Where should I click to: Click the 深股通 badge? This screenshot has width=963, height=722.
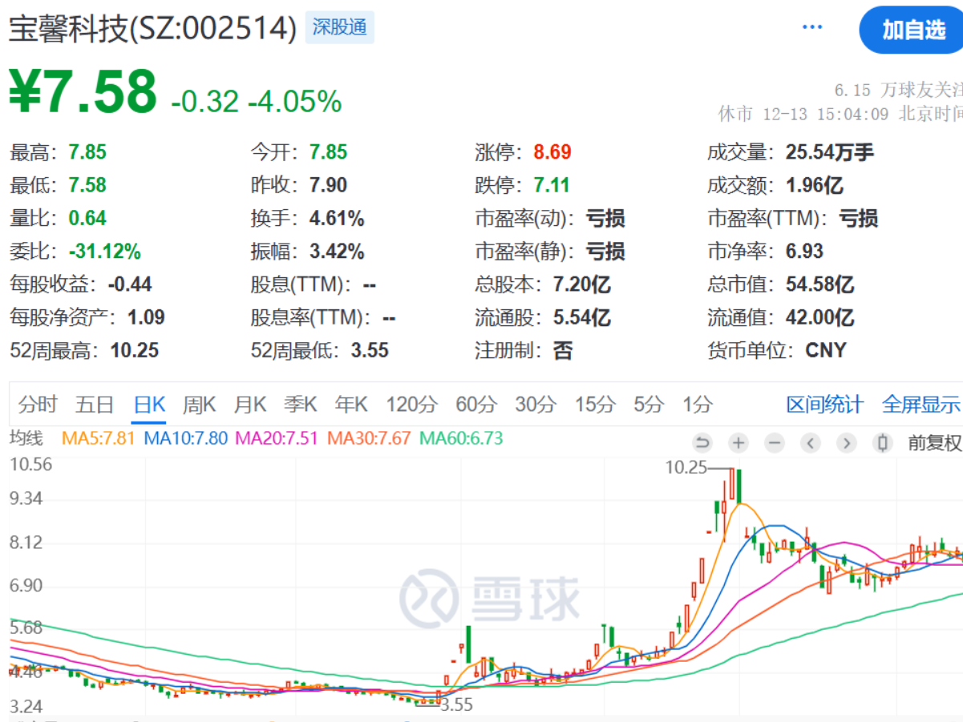click(340, 27)
